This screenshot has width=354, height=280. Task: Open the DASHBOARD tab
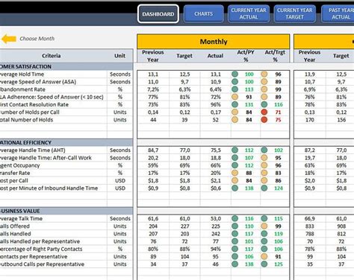click(x=158, y=14)
